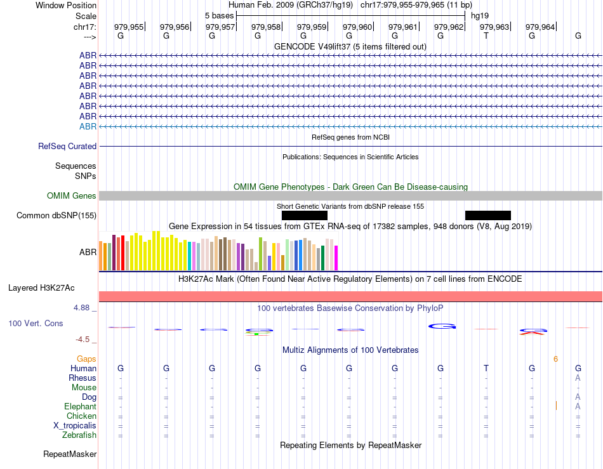The height and width of the screenshot is (469, 603).
Task: Click the Scale track label
Action: tap(86, 16)
